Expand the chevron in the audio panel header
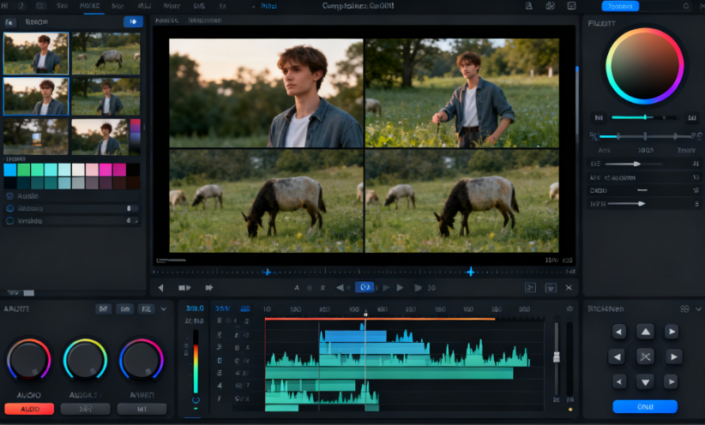 pyautogui.click(x=164, y=308)
